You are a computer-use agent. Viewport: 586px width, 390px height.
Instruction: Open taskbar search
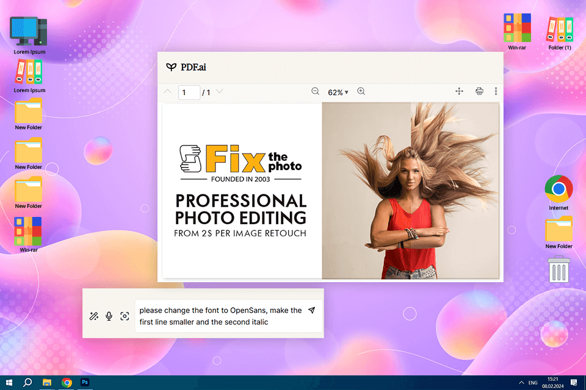tap(27, 383)
